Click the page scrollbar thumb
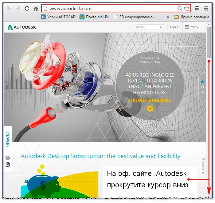 click(x=209, y=42)
